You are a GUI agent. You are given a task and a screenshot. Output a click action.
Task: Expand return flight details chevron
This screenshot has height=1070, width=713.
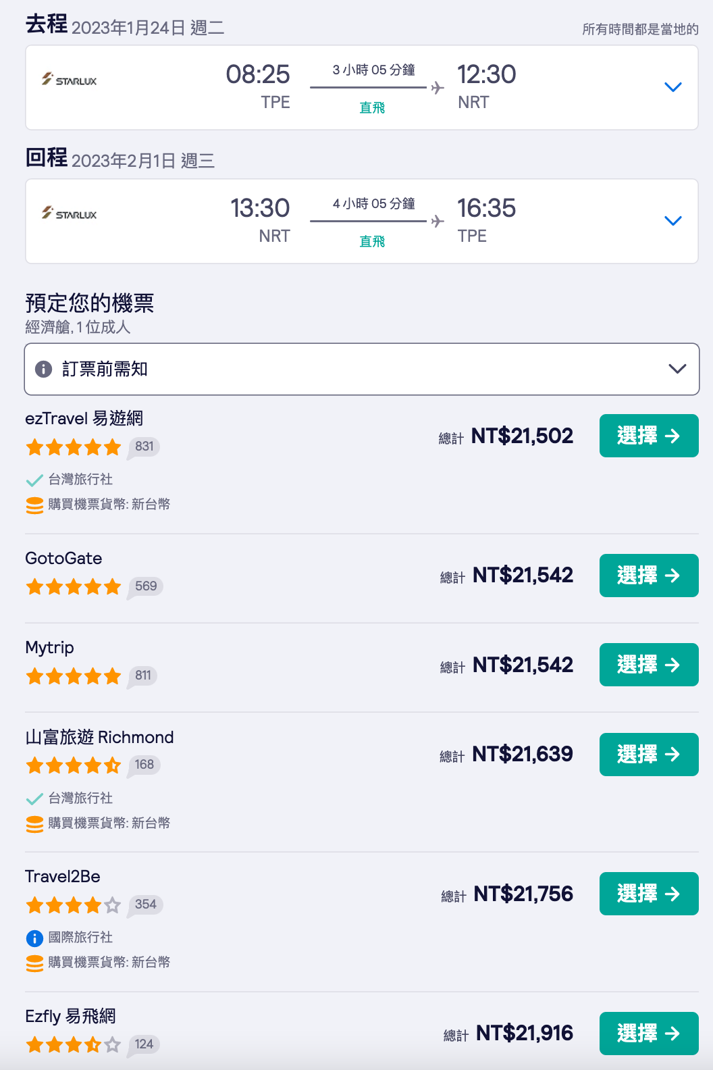(673, 221)
